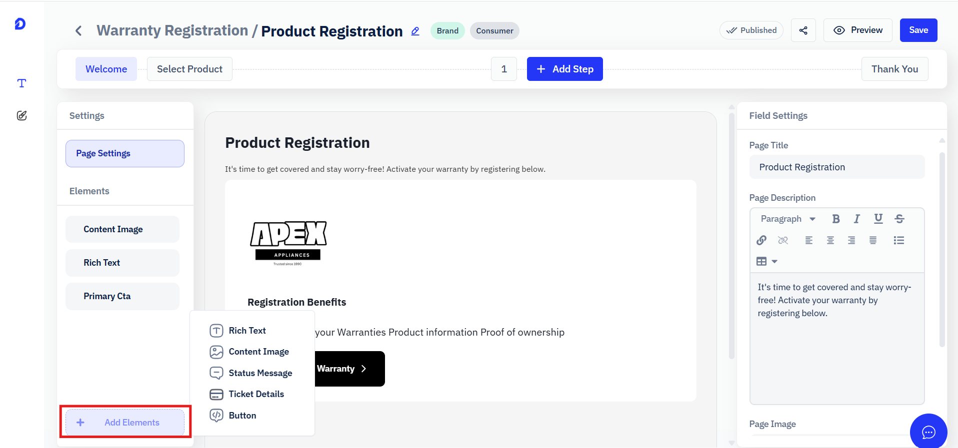This screenshot has height=448, width=958.
Task: Click the bulleted list icon
Action: [898, 240]
